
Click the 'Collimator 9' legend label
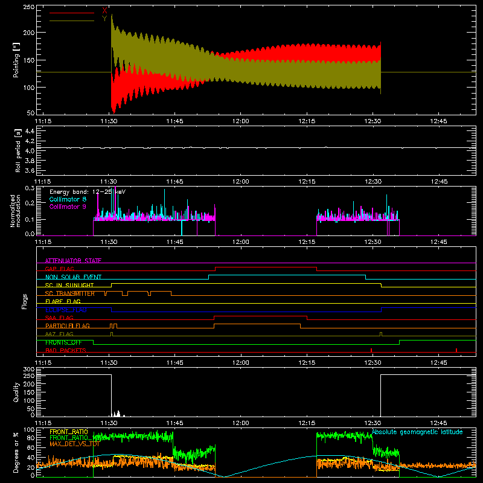pyautogui.click(x=68, y=206)
